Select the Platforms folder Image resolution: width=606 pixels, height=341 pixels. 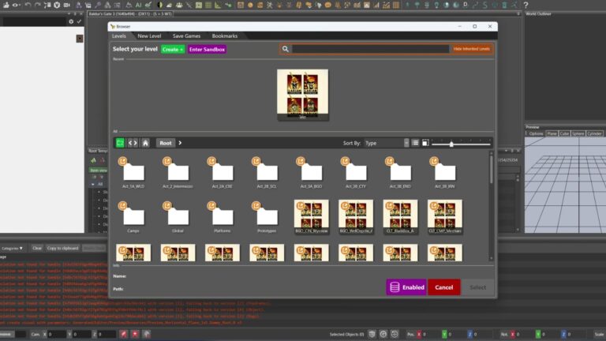[223, 217]
